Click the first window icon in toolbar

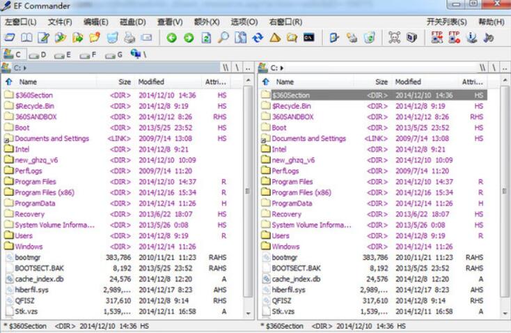tap(10, 38)
